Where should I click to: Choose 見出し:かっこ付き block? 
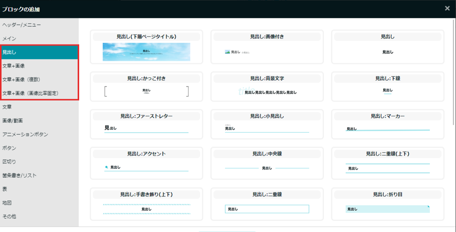(x=147, y=87)
